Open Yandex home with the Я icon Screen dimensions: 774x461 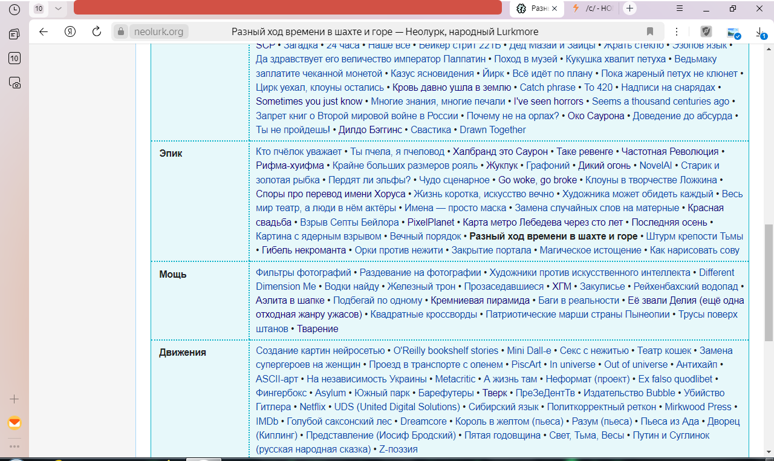[70, 31]
